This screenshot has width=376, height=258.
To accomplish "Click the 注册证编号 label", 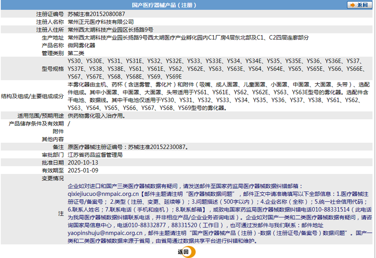I will pyautogui.click(x=50, y=14).
